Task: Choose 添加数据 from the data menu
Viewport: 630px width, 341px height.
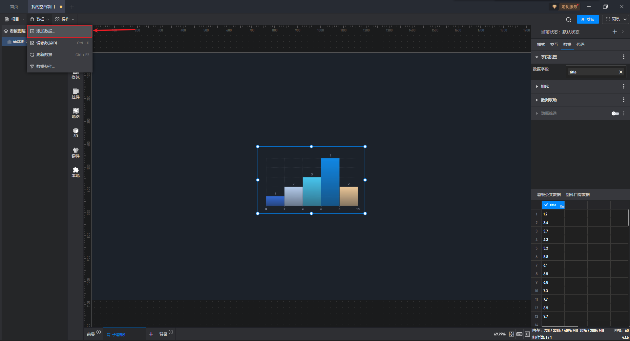Action: point(59,31)
